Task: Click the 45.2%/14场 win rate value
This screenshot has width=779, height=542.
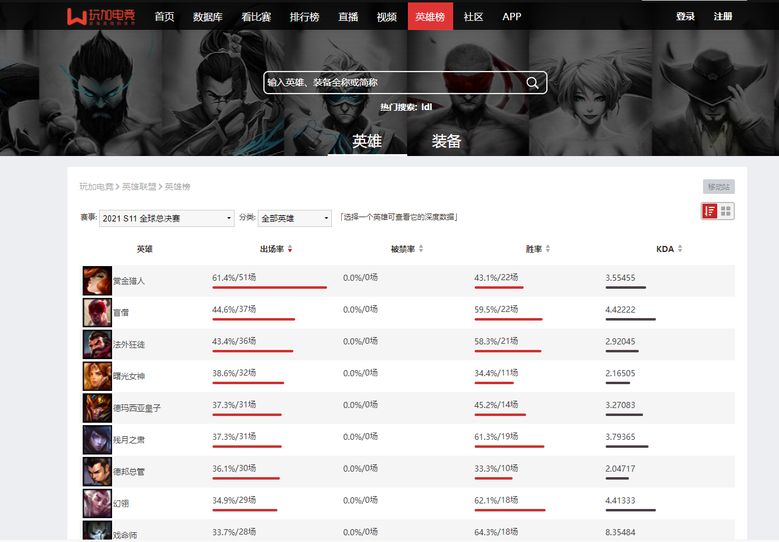Action: pyautogui.click(x=496, y=405)
